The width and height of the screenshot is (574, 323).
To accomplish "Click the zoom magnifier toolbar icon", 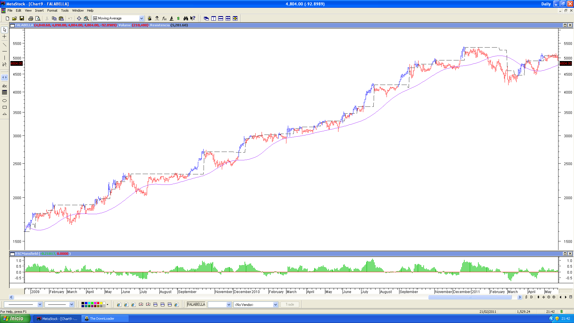I will [x=86, y=19].
